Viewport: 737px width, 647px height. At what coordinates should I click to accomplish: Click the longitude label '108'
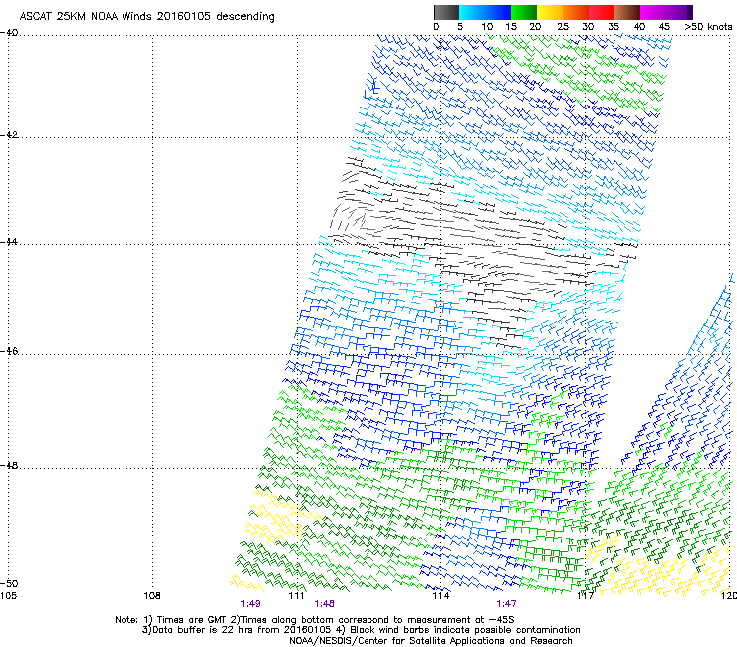click(x=152, y=596)
